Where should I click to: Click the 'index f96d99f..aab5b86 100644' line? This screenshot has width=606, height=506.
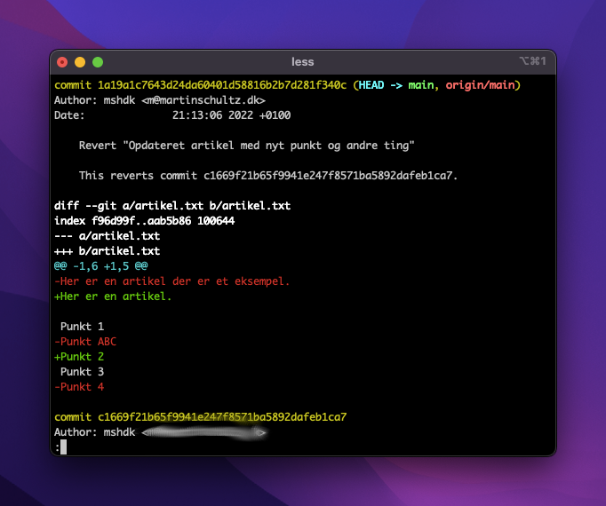click(x=144, y=220)
